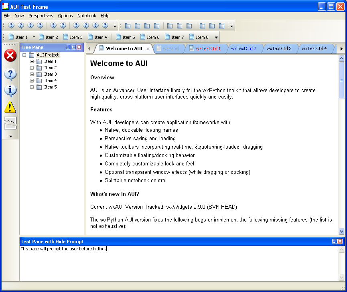Image resolution: width=347 pixels, height=292 pixels.
Task: Expand Item 3 in the tree
Action: point(32,74)
